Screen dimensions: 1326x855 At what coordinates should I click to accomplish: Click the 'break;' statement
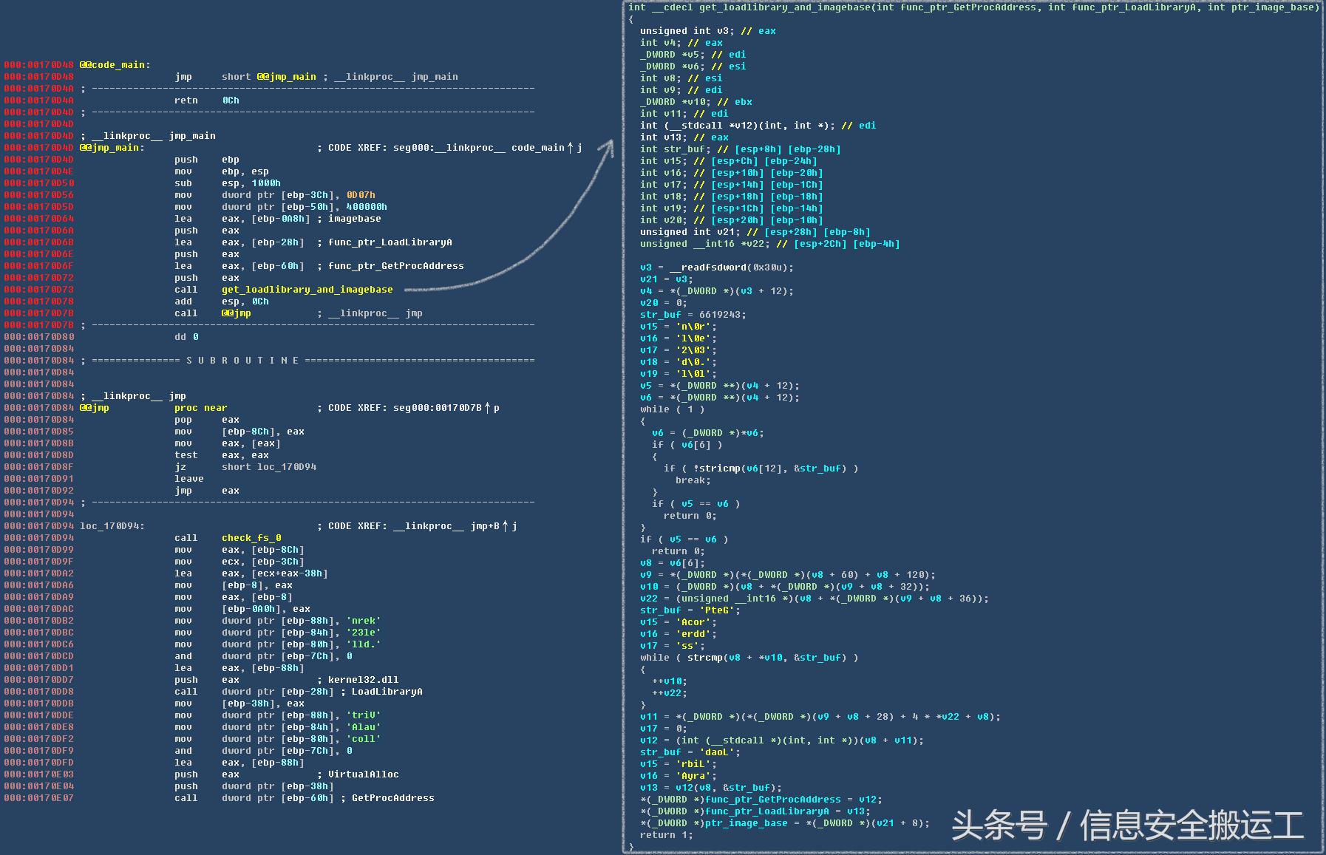point(693,480)
